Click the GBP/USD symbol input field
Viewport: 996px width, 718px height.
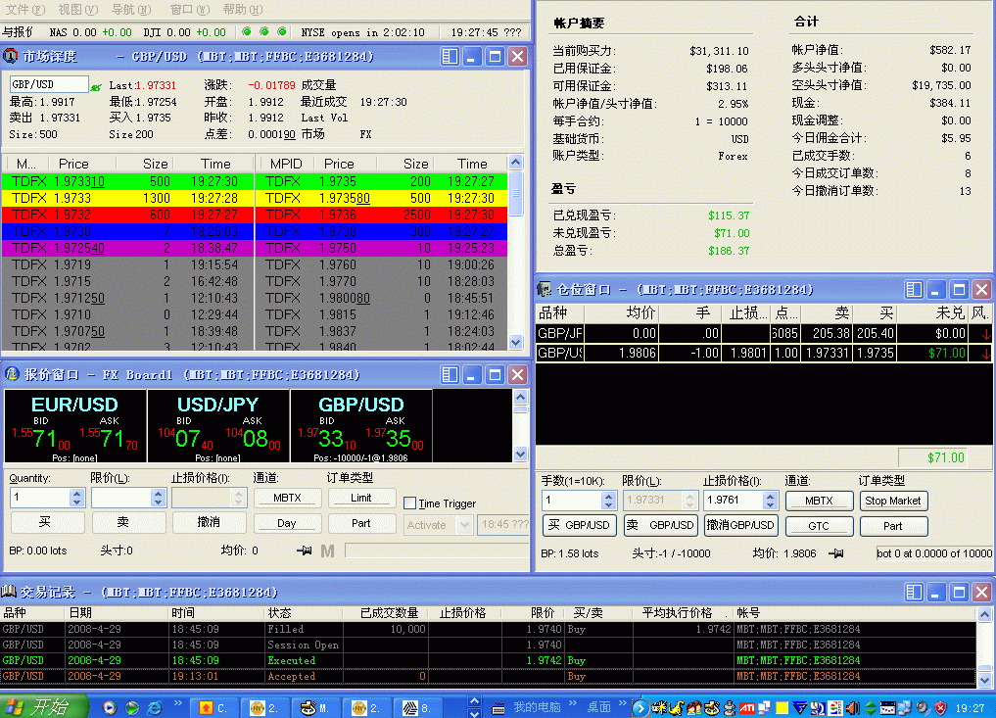coord(49,85)
